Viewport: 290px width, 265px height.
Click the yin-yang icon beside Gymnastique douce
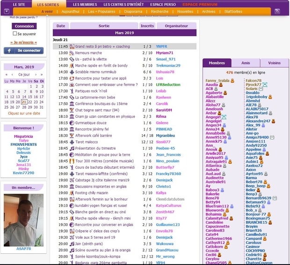pos(72,123)
